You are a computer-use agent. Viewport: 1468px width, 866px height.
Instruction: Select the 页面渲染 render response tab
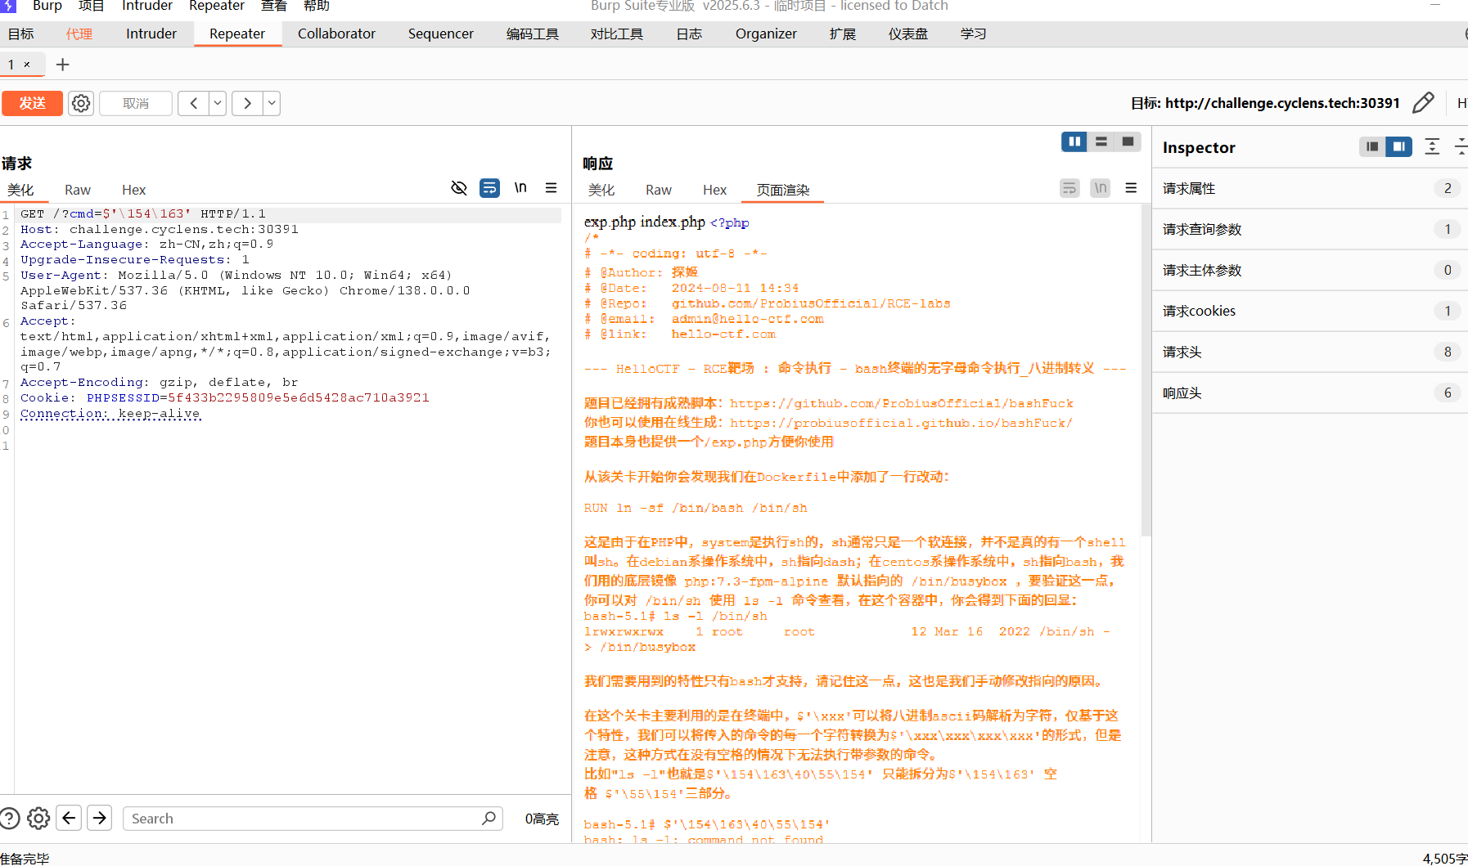pos(783,190)
